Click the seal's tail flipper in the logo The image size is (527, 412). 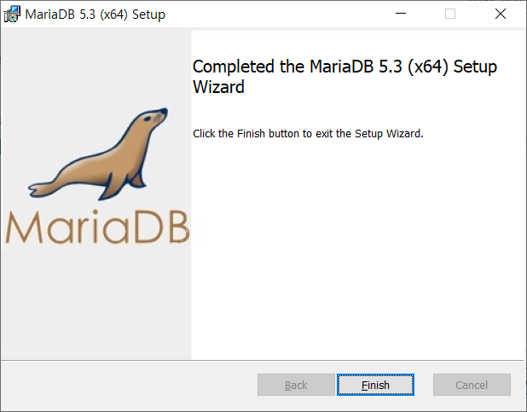[x=42, y=189]
